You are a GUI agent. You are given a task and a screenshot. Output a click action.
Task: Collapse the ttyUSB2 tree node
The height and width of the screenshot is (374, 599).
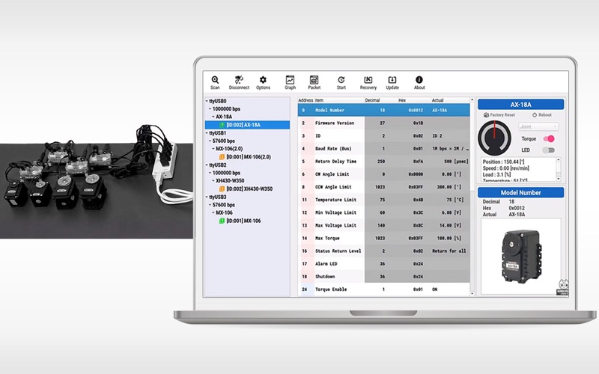207,165
